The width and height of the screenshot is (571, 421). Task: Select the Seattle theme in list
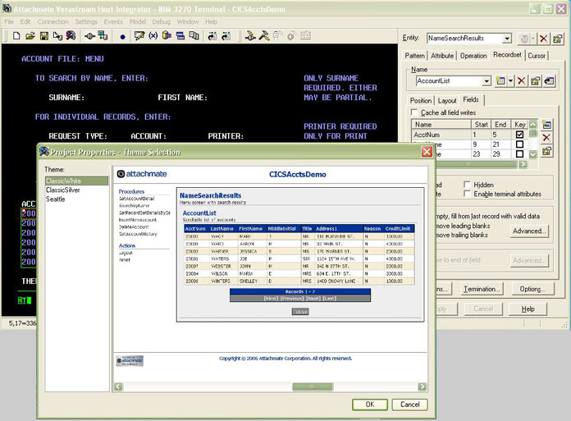(x=57, y=199)
